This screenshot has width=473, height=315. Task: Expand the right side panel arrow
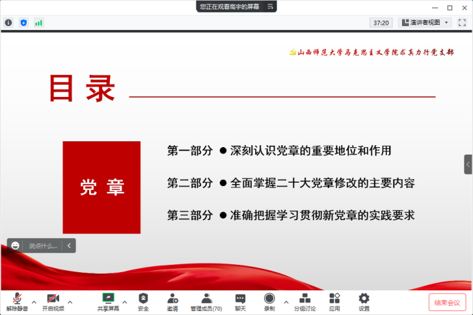tap(468, 164)
